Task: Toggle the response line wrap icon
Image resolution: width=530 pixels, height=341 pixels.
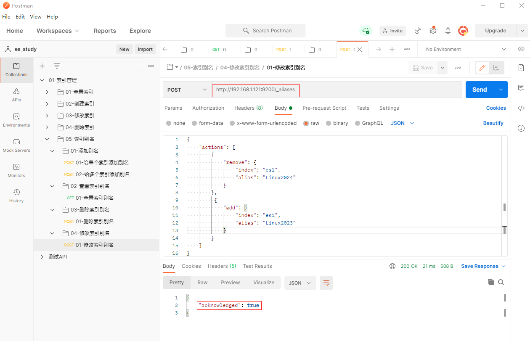Action: tap(326, 283)
